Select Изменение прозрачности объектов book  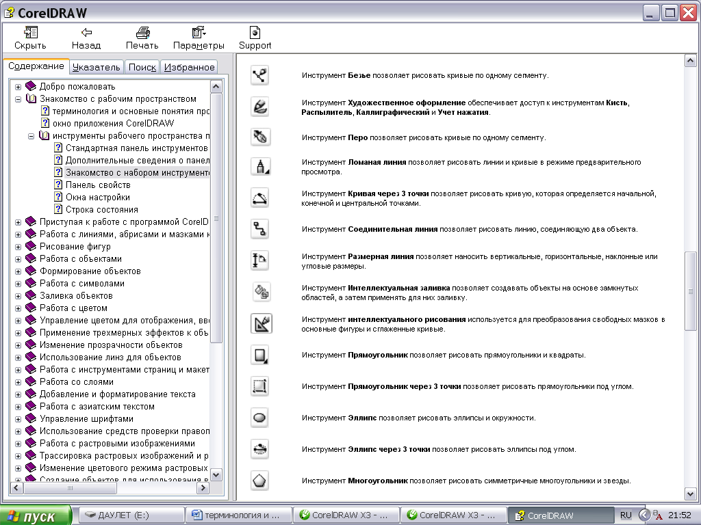pyautogui.click(x=111, y=345)
